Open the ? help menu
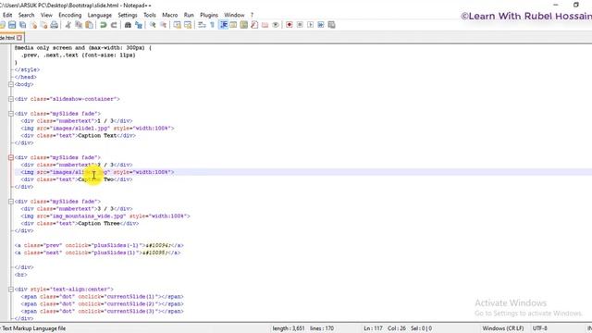Screen dimensions: 592x333 tap(252, 15)
